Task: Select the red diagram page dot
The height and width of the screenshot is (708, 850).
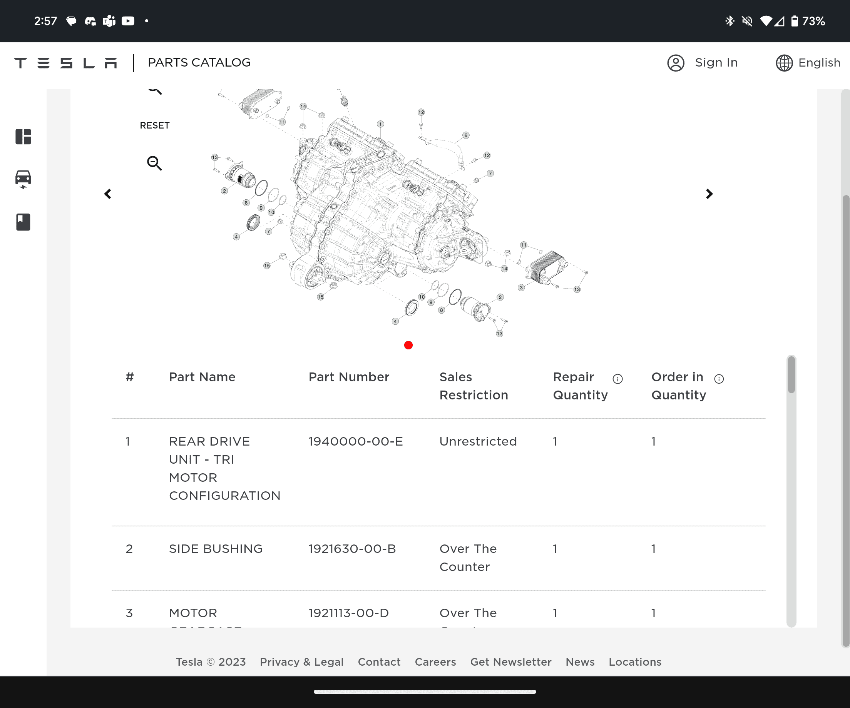Action: 408,345
